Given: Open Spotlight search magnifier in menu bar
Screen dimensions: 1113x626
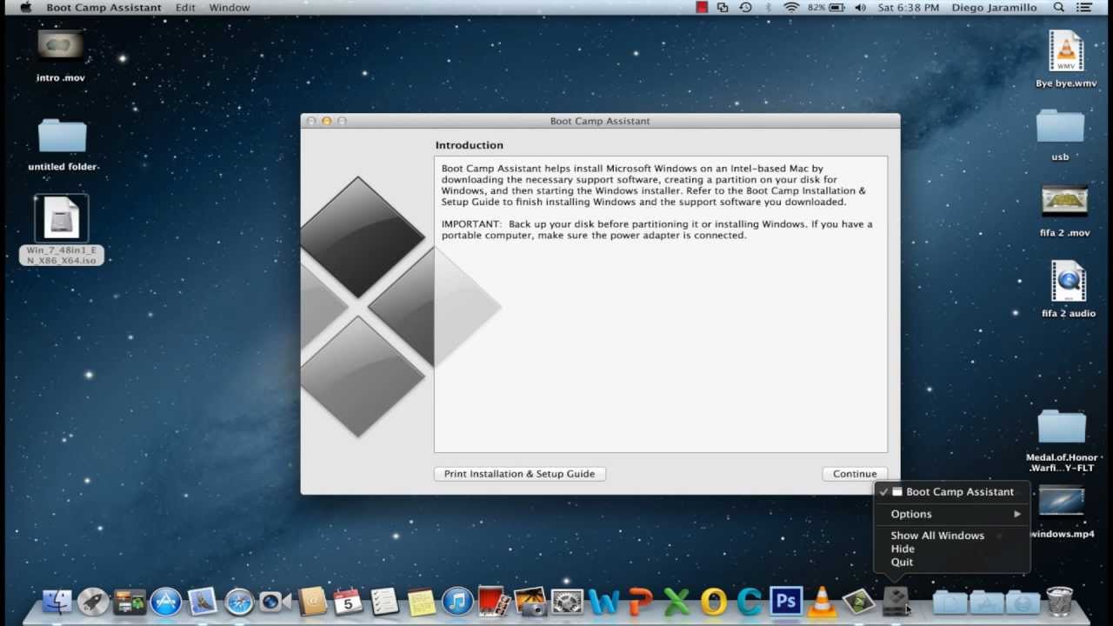Looking at the screenshot, I should tap(1059, 7).
